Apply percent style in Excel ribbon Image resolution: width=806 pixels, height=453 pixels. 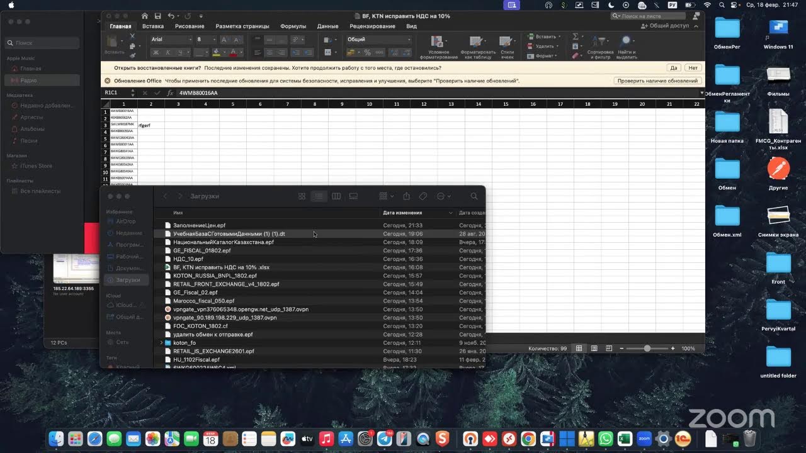coord(368,52)
